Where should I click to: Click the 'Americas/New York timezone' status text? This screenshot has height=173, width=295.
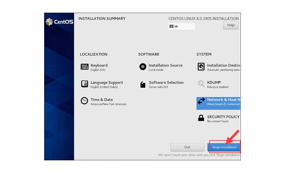109,104
